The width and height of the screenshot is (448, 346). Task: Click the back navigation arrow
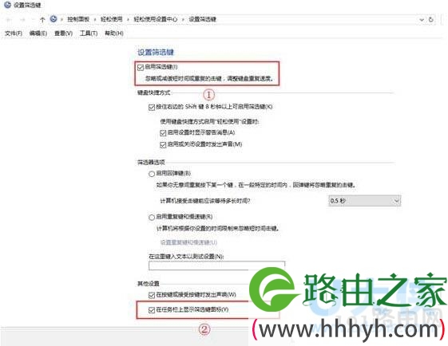[x=9, y=20]
